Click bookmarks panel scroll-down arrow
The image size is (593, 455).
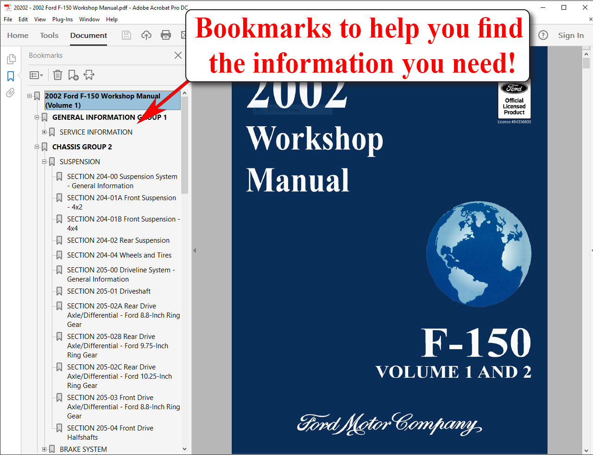[x=184, y=449]
